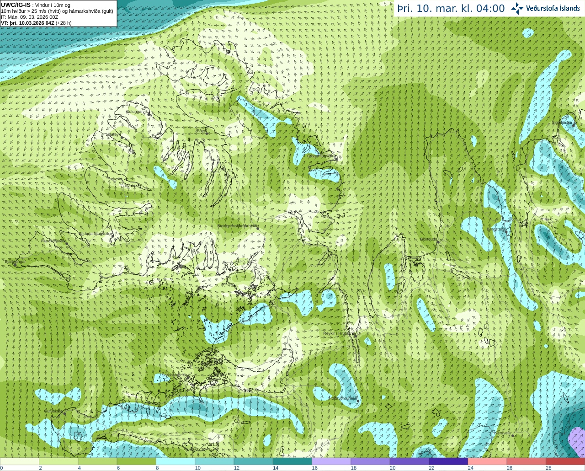Viewport: 585px width, 471px height.
Task: Click the legend value '24'
Action: (x=471, y=468)
